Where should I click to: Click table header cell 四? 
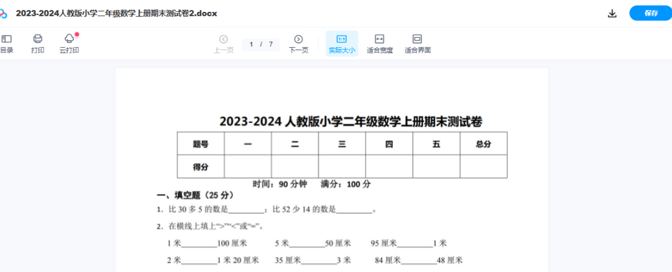pyautogui.click(x=389, y=144)
